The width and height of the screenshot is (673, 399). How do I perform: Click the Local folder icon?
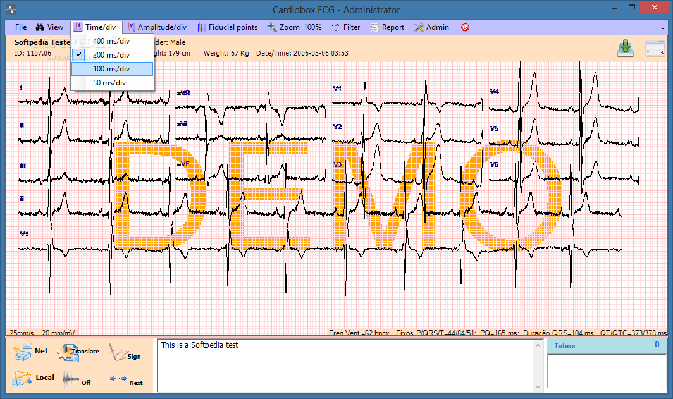pyautogui.click(x=22, y=378)
